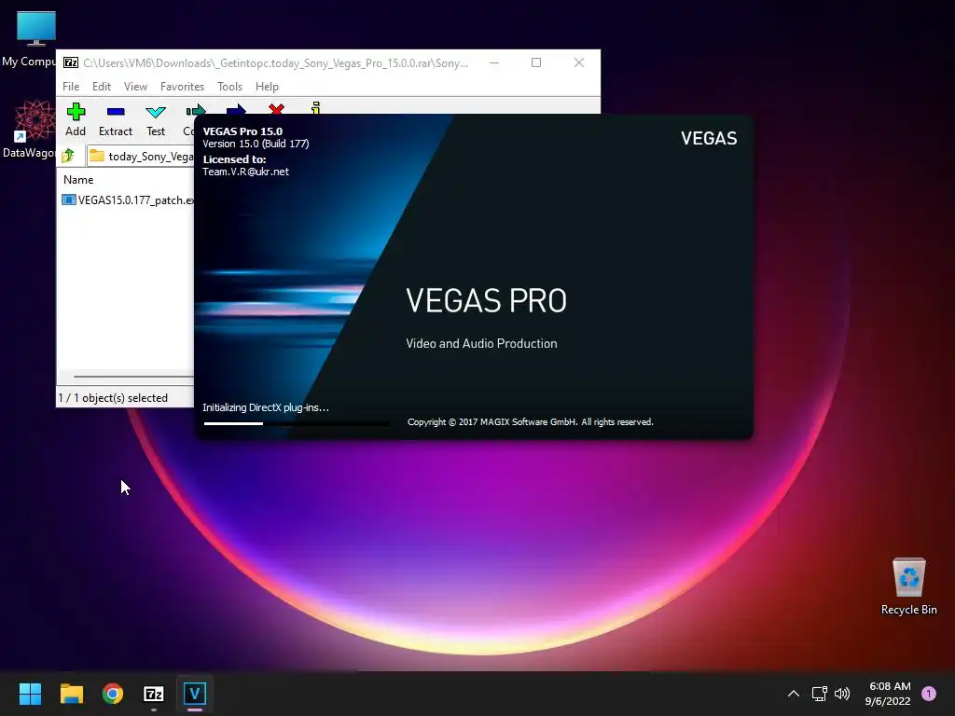The image size is (955, 716).
Task: Open the Help menu in 7-Zip
Action: (x=267, y=87)
